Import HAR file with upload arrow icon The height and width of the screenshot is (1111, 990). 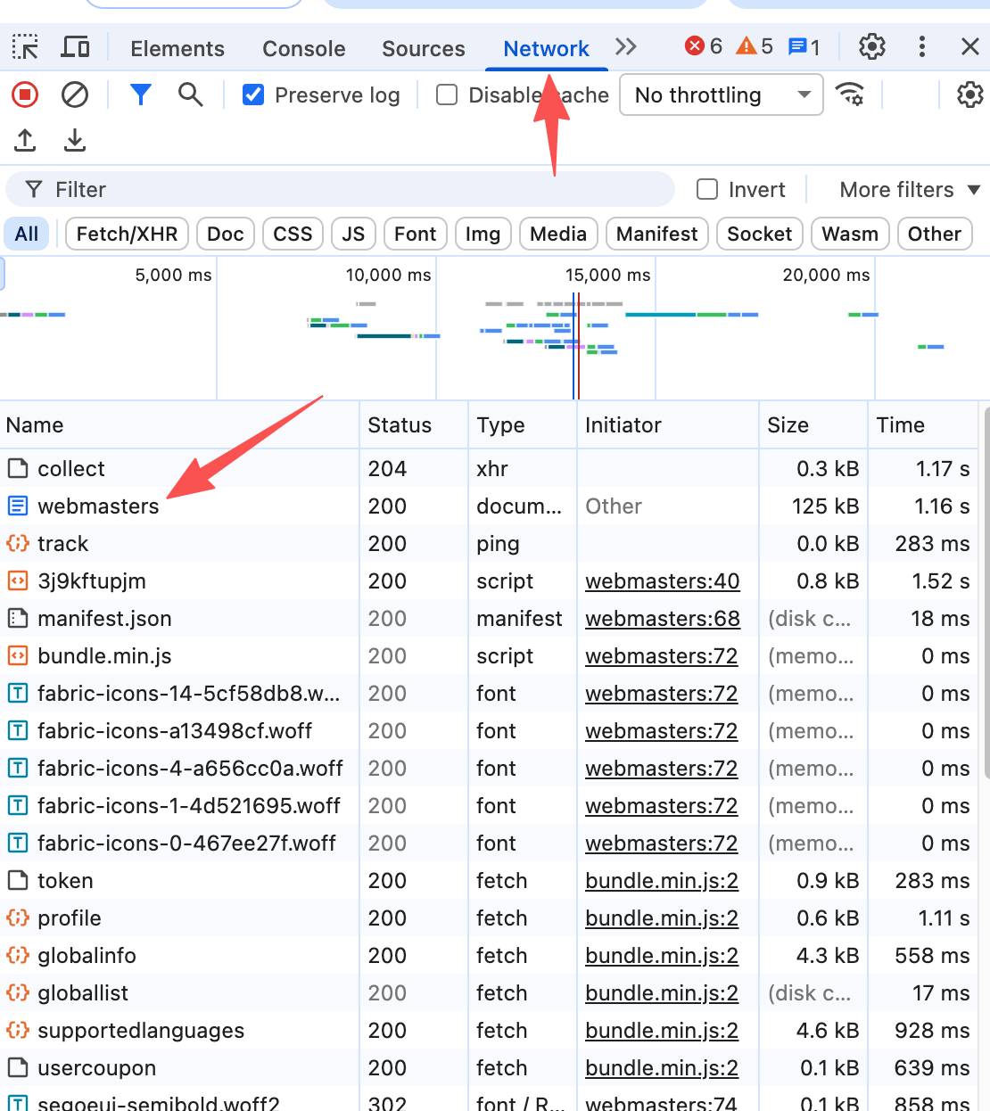pyautogui.click(x=25, y=140)
